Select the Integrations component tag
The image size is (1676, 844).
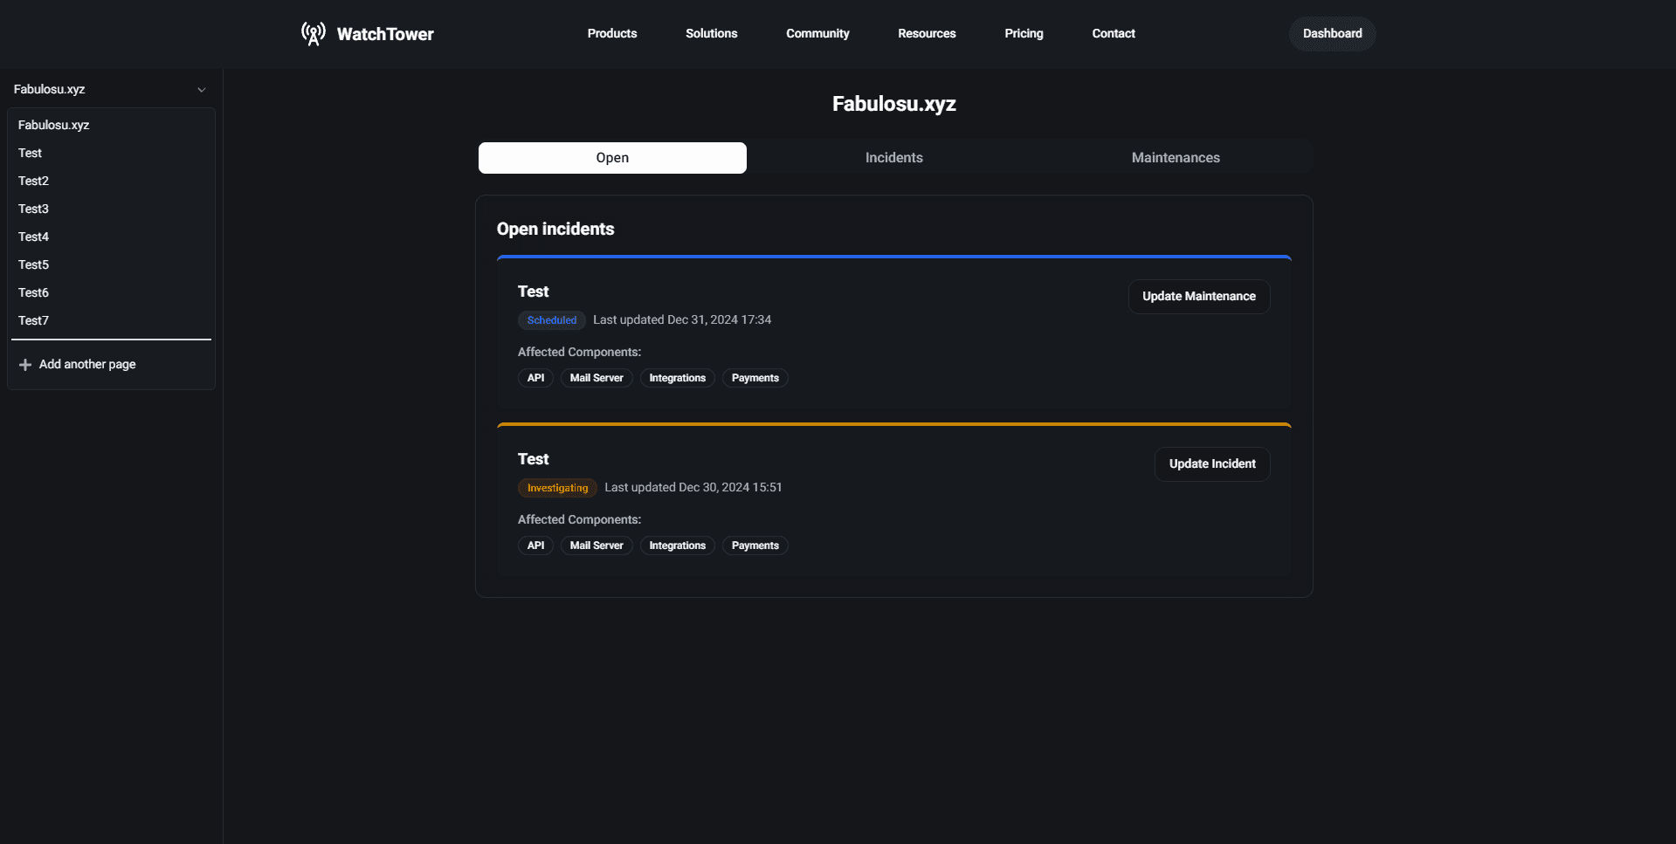coord(677,377)
